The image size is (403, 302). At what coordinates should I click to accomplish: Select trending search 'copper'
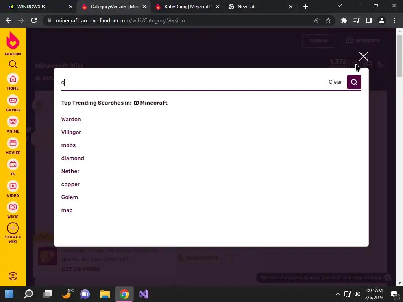70,184
